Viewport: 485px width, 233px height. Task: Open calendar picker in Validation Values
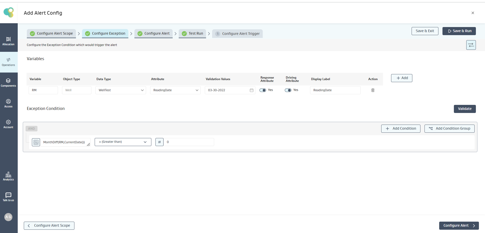251,90
